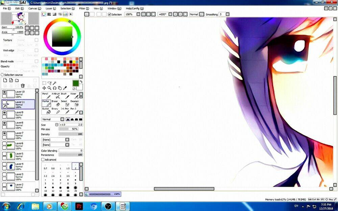Open the Filter menu
The height and width of the screenshot is (211, 338).
[x=84, y=8]
